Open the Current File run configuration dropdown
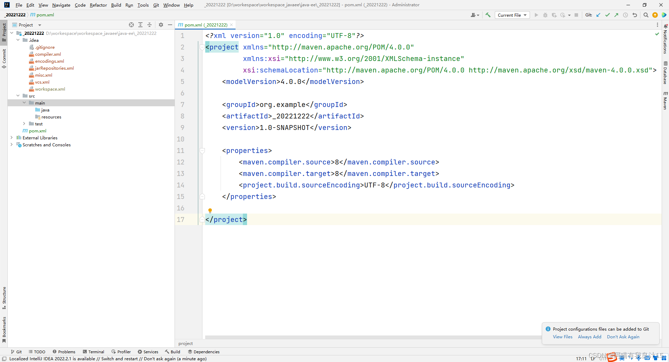The width and height of the screenshot is (669, 362). pyautogui.click(x=512, y=15)
